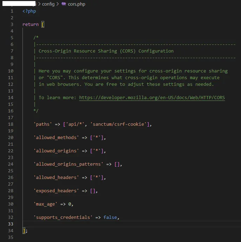Click the comment line starting 'or "CORS"'
This screenshot has width=241, height=242.
[x=129, y=78]
